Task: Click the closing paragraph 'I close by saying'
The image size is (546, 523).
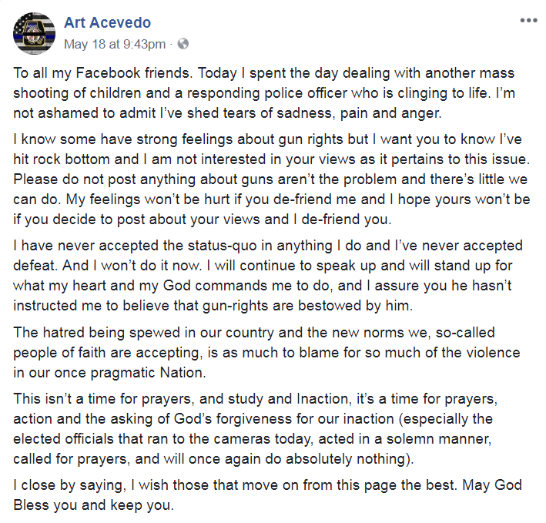Action: (x=267, y=495)
